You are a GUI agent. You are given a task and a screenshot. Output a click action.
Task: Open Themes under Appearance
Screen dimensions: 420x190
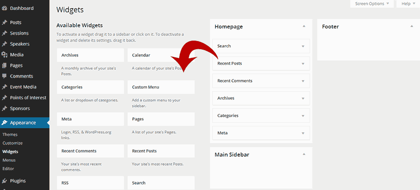(10, 134)
